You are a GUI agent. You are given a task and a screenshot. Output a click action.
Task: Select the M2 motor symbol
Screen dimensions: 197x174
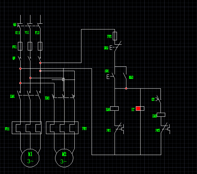pos(64,158)
